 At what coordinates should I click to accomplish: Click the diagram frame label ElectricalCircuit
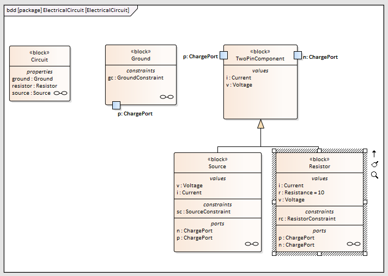tap(68, 10)
